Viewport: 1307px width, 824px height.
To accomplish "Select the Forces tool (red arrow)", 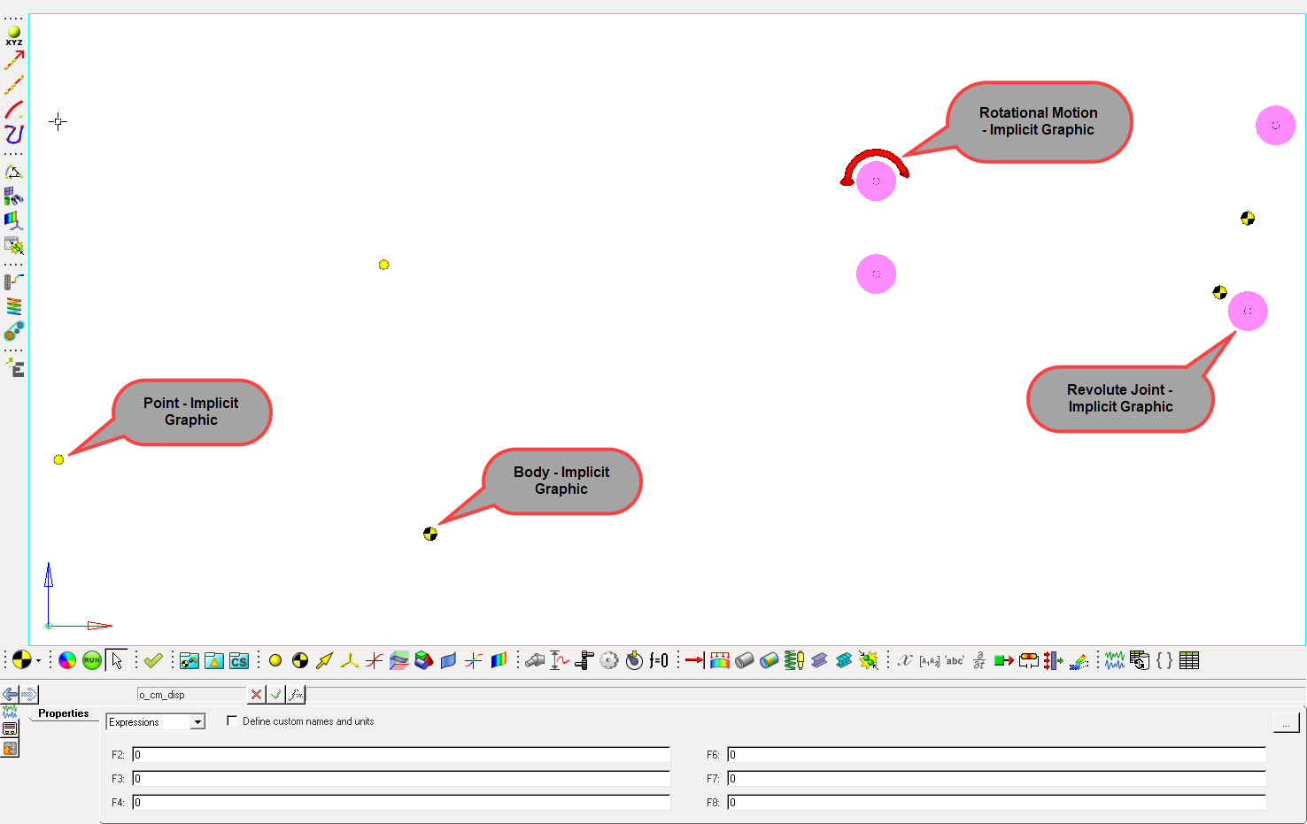I will click(x=694, y=660).
